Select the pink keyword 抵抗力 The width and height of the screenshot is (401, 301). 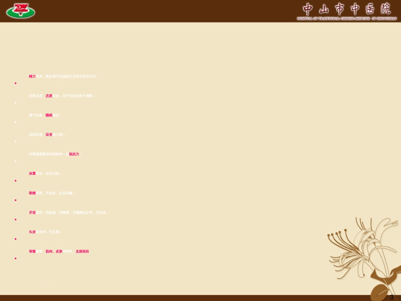pos(74,154)
